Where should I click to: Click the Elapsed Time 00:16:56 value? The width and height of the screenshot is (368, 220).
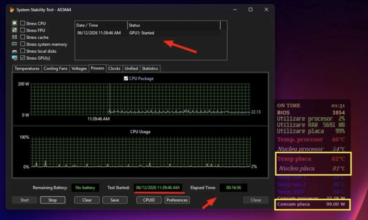click(x=233, y=188)
